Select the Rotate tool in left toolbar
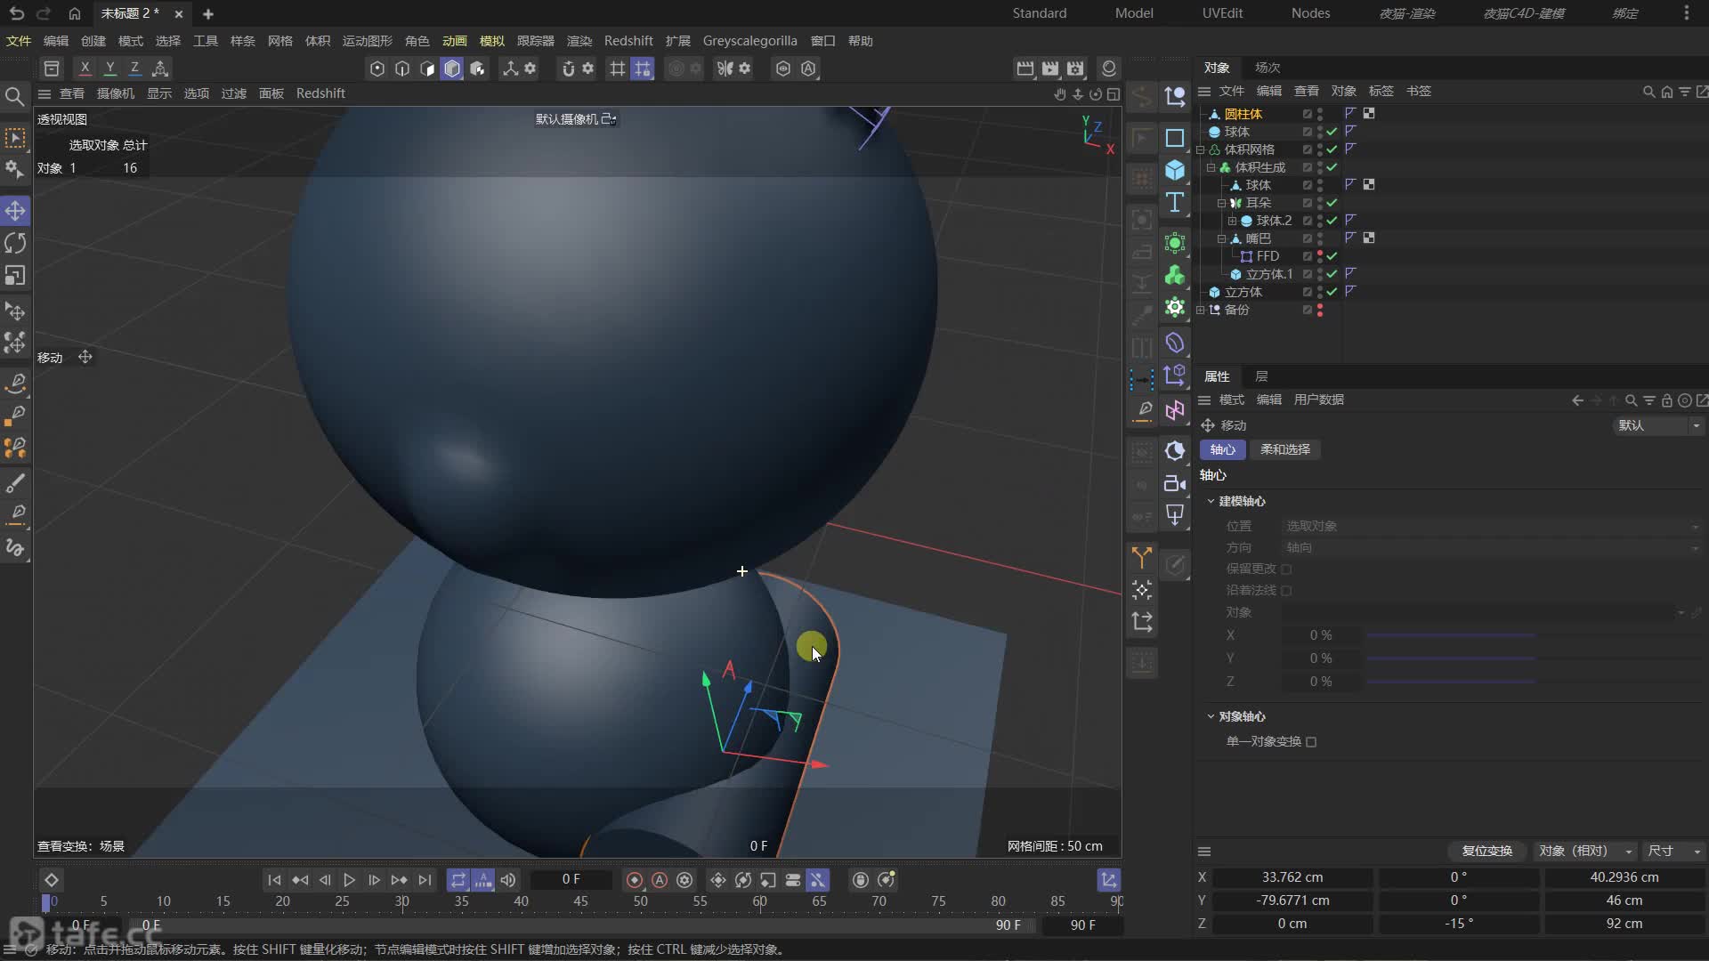1709x961 pixels. 15,243
